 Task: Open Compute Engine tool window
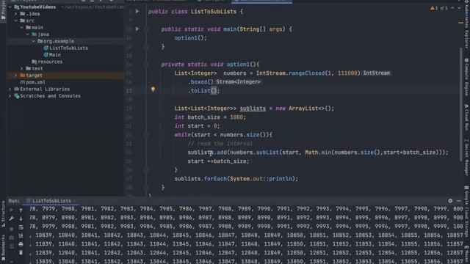click(466, 76)
